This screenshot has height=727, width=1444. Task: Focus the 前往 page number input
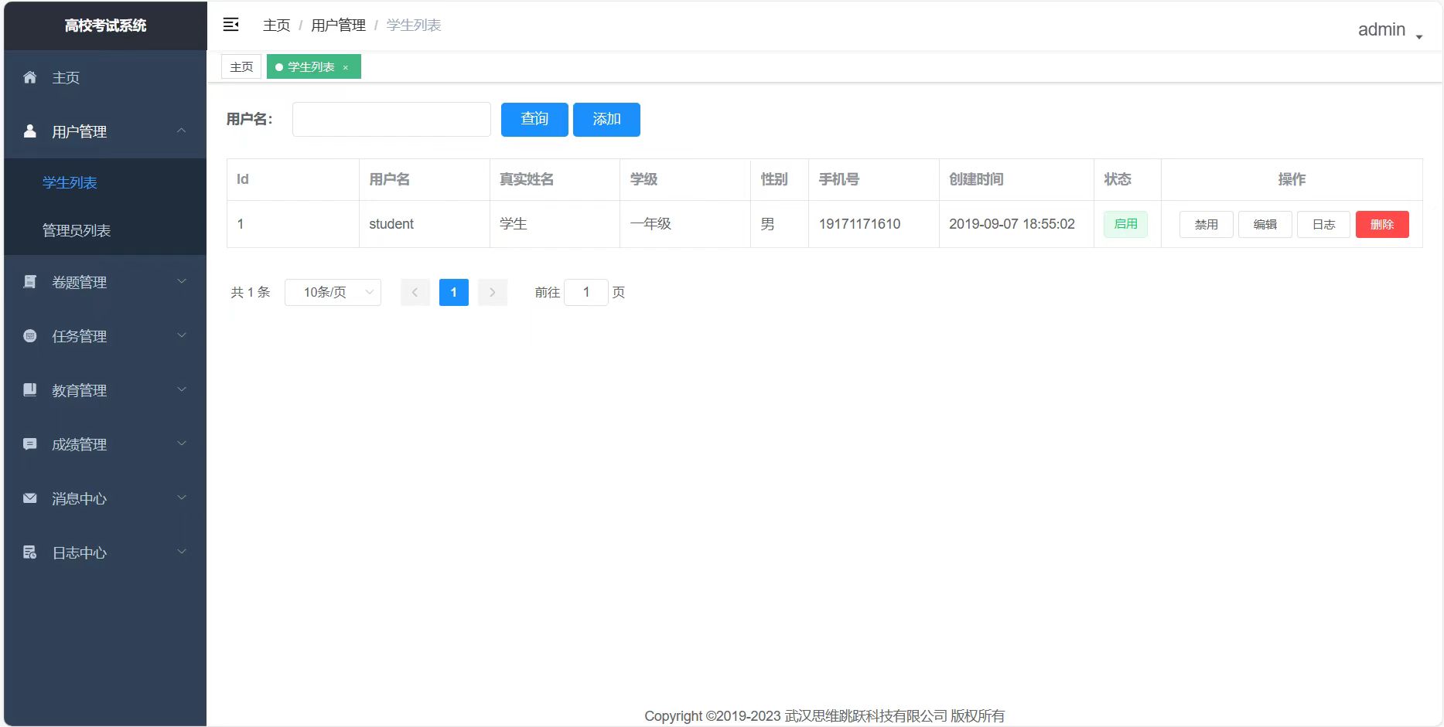[586, 292]
